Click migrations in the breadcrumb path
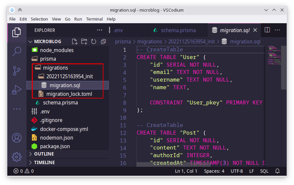The width and height of the screenshot is (294, 185). [149, 42]
